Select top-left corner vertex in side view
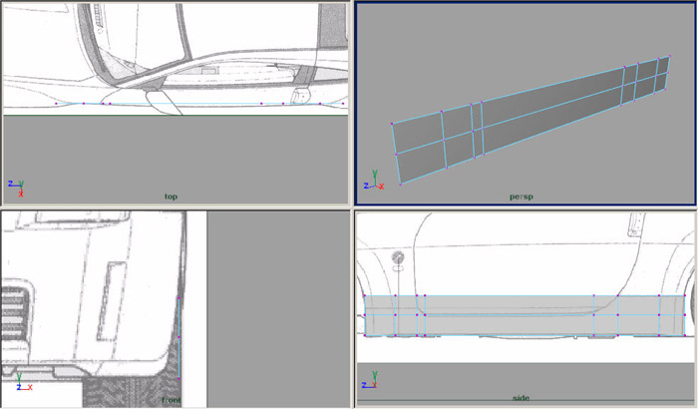The height and width of the screenshot is (409, 698). [x=366, y=296]
